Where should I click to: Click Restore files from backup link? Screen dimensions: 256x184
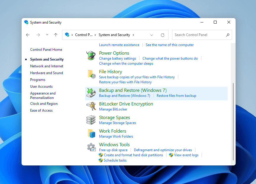pos(176,96)
